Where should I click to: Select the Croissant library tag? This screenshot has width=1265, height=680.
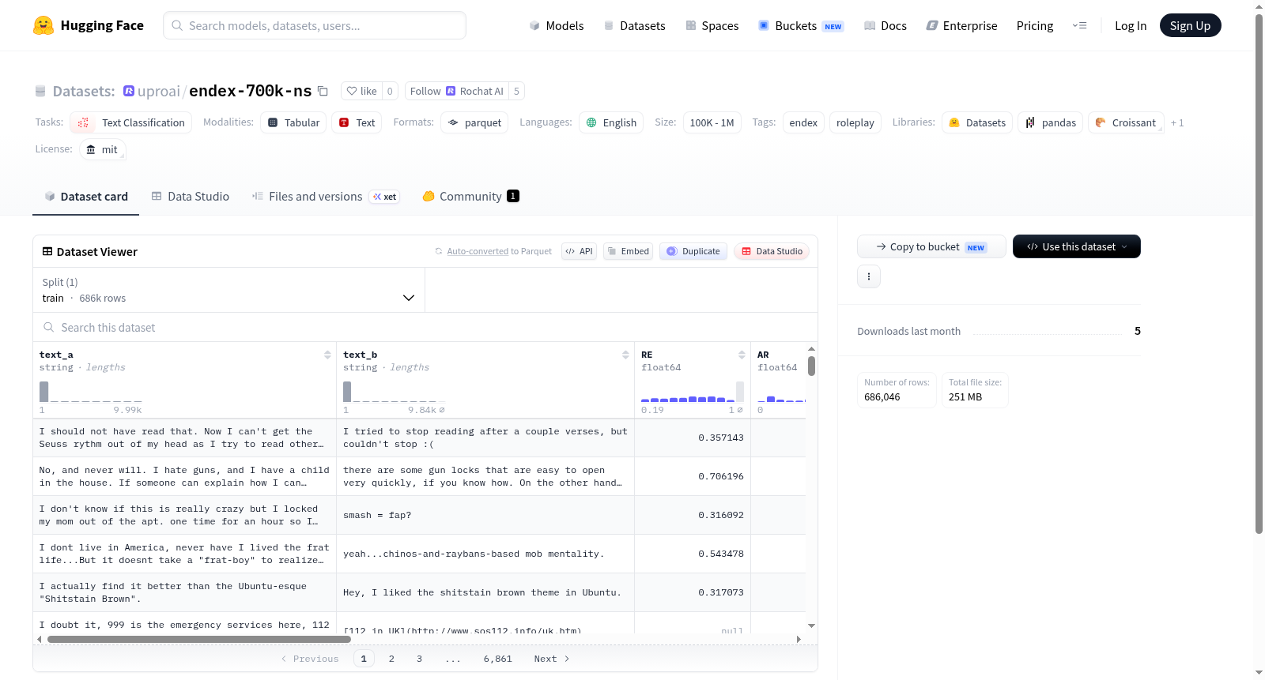1126,122
